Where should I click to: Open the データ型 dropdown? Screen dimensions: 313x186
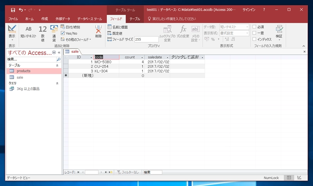234,27
